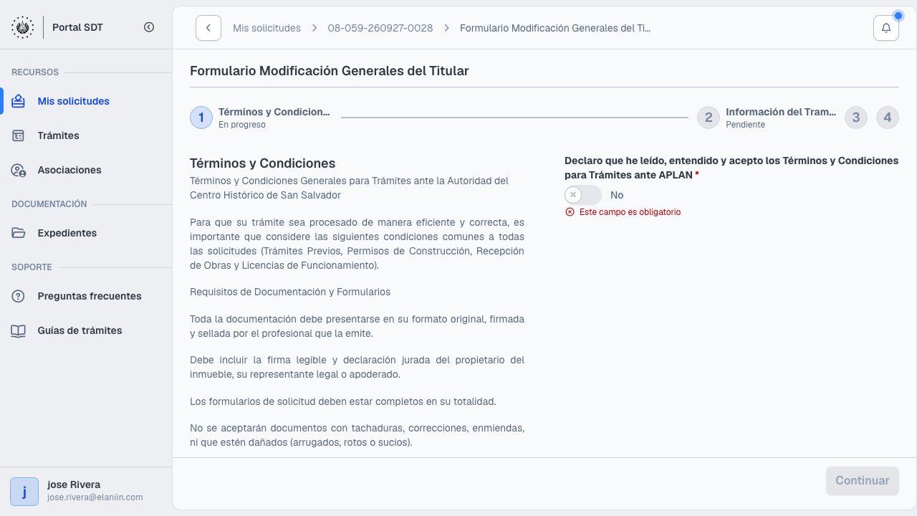The image size is (917, 516).
Task: Click the jose.rivera@elaniin.com email text
Action: pos(95,497)
